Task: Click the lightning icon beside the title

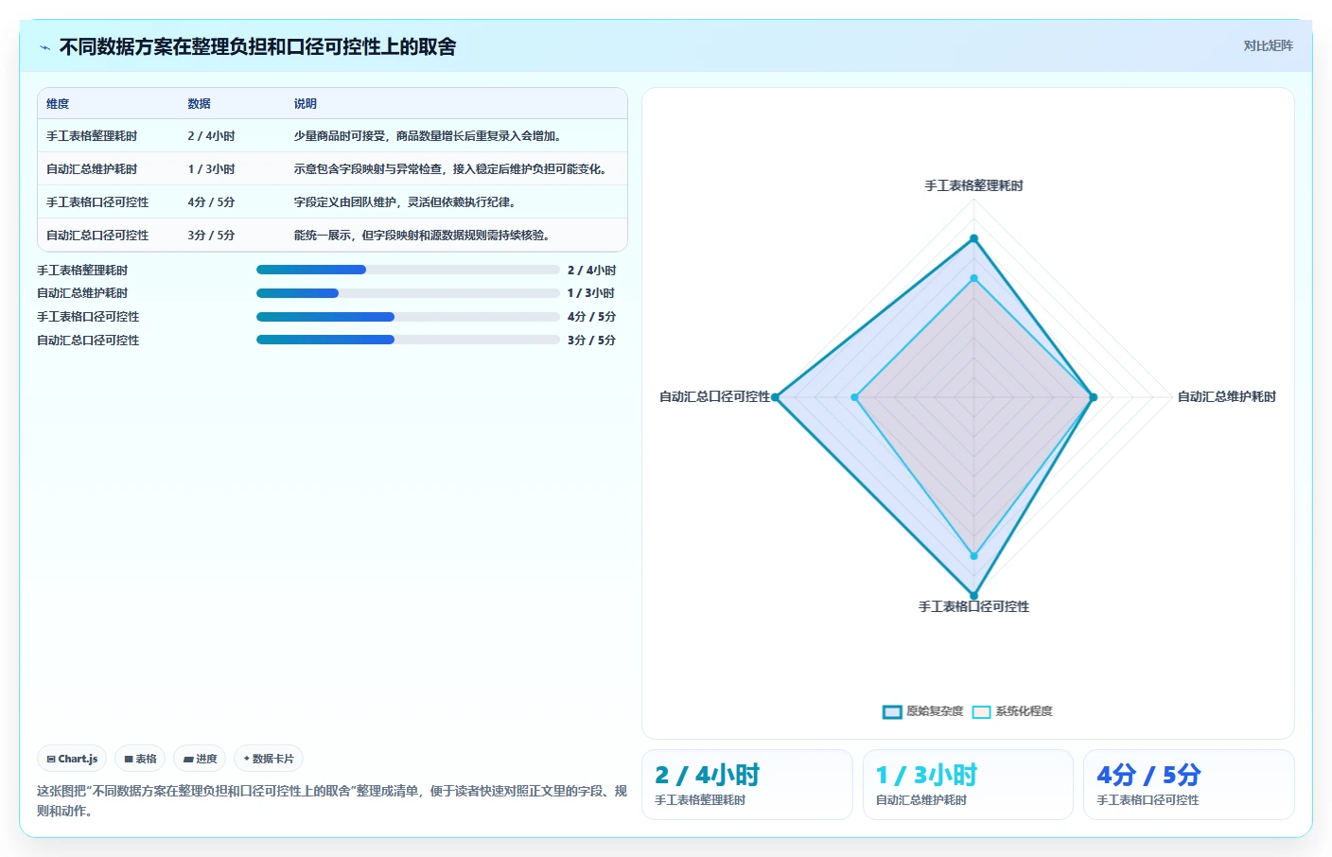Action: pyautogui.click(x=44, y=47)
